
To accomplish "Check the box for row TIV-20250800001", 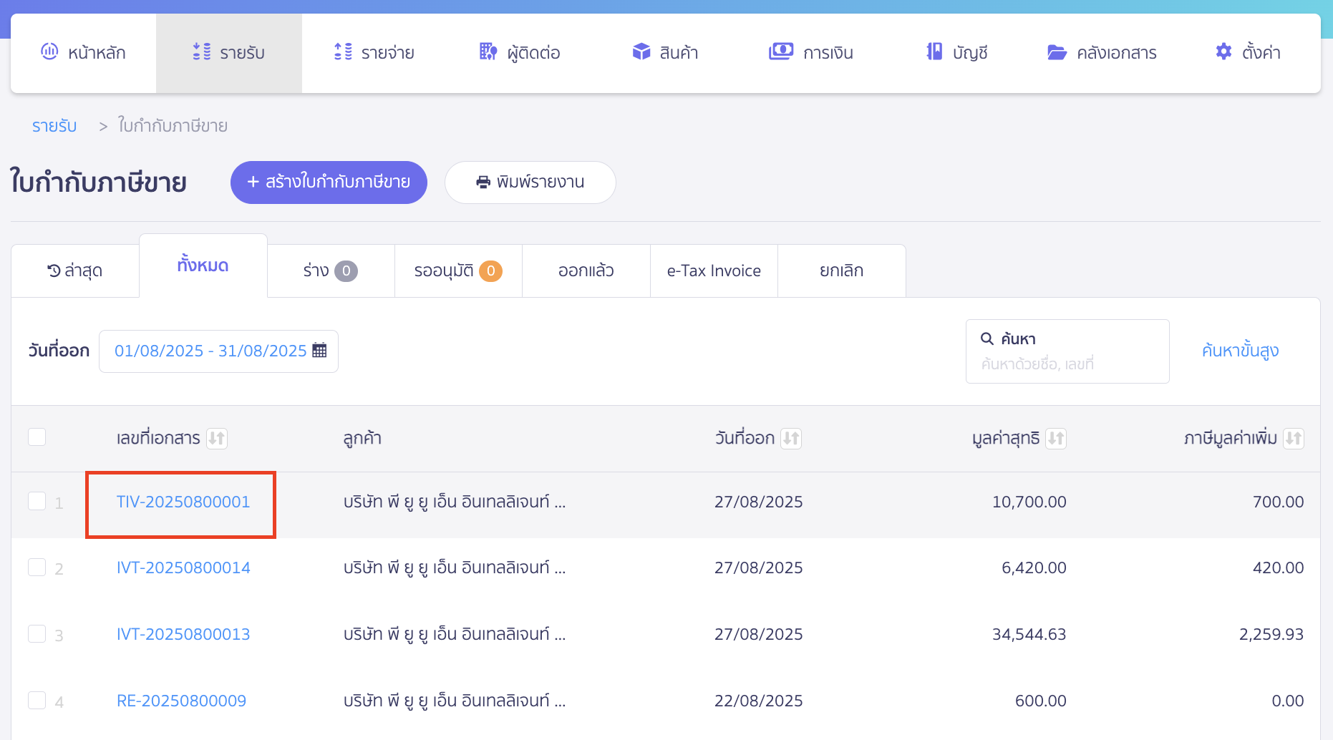I will tap(37, 502).
